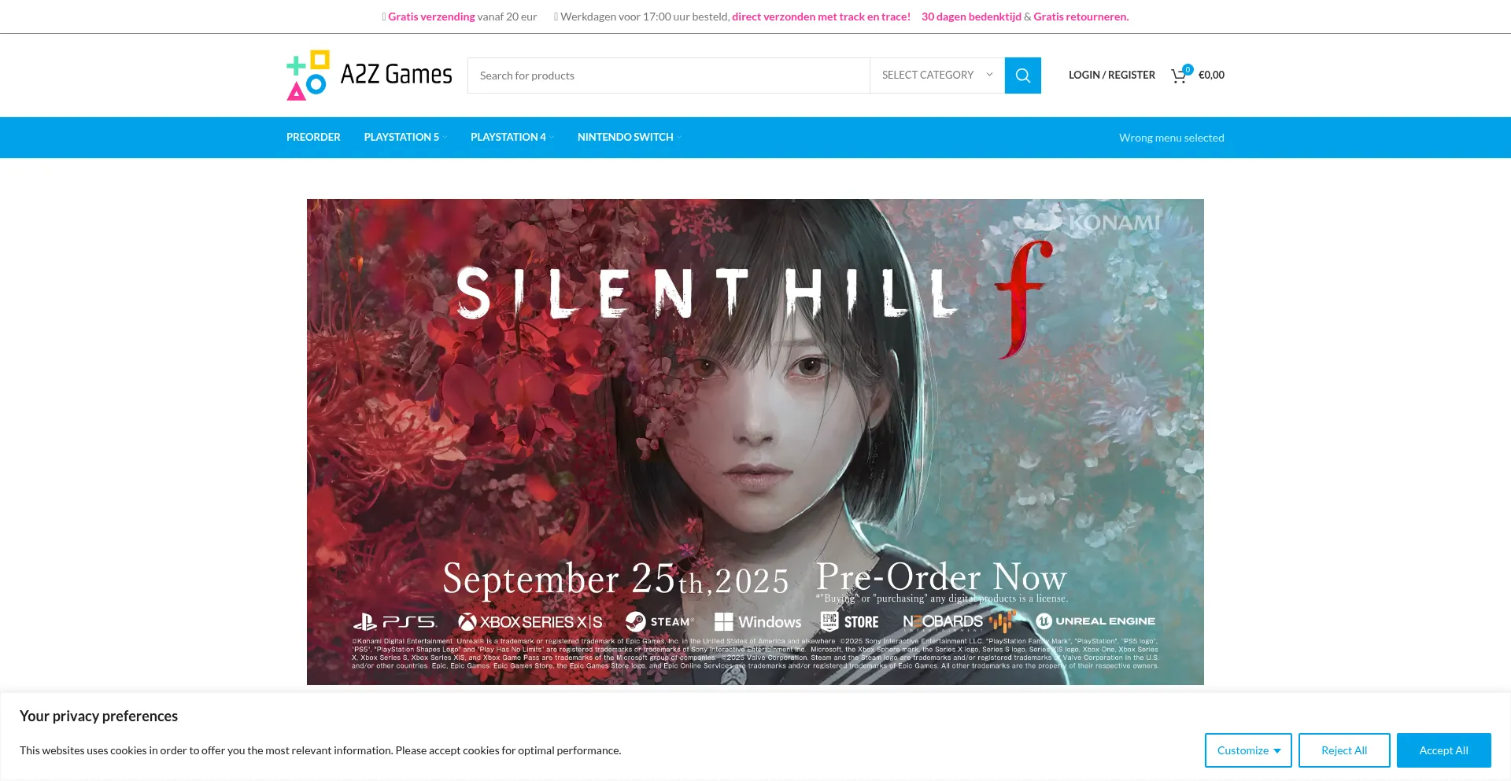Accept all cookies
The image size is (1511, 781).
[1443, 750]
